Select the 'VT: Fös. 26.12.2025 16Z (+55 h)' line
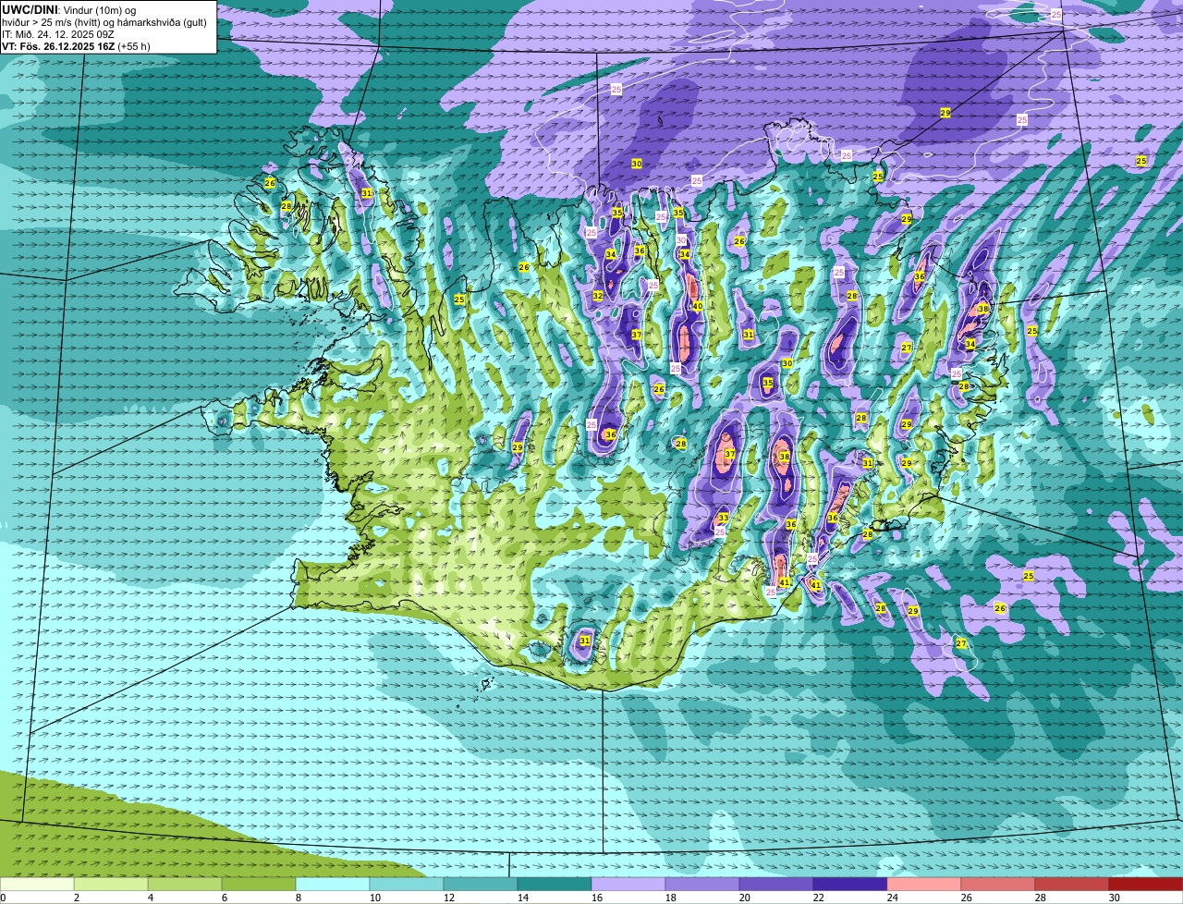Screen dimensions: 1183x904 click(x=76, y=45)
